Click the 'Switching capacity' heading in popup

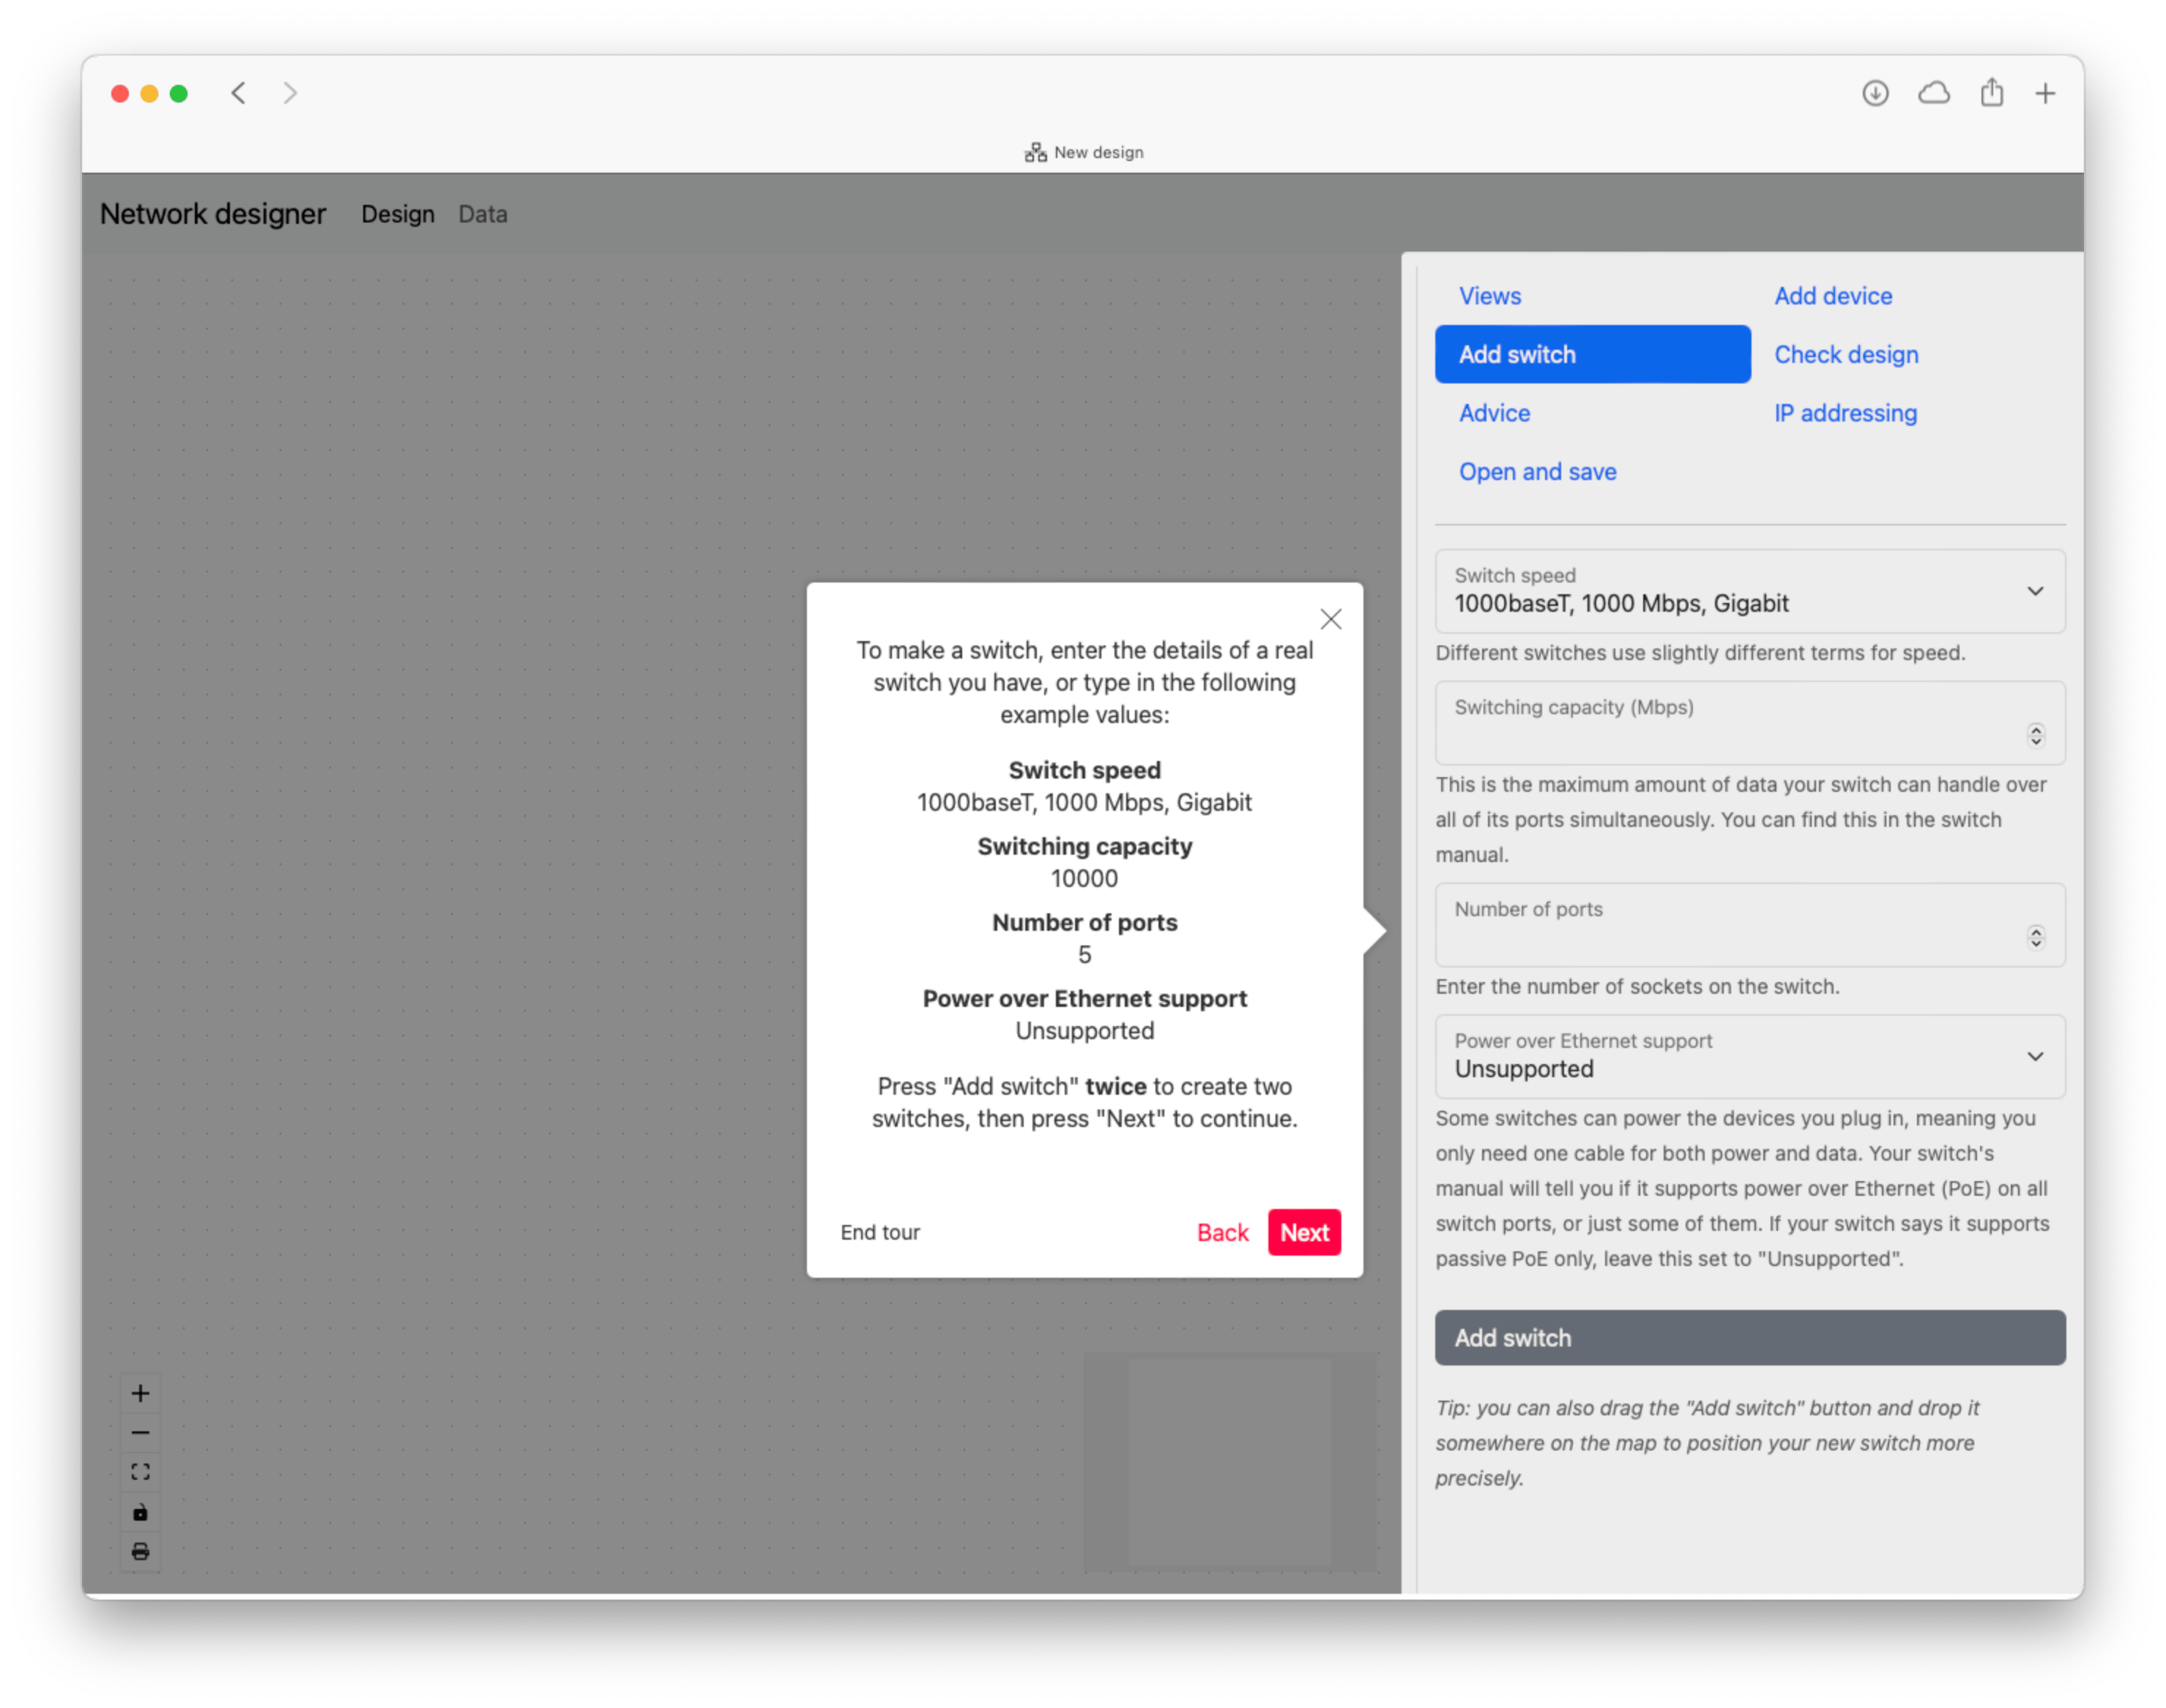click(x=1084, y=846)
